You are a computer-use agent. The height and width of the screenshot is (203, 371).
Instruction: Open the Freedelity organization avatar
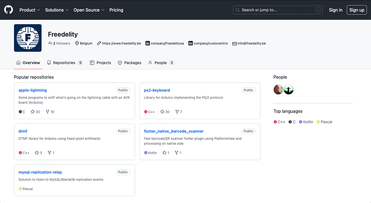click(x=28, y=38)
